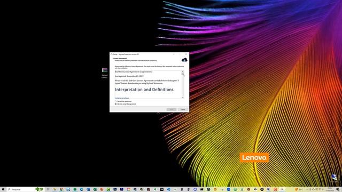The width and height of the screenshot is (342, 192).
Task: Open PowerPoint from the taskbar
Action: tap(102, 189)
